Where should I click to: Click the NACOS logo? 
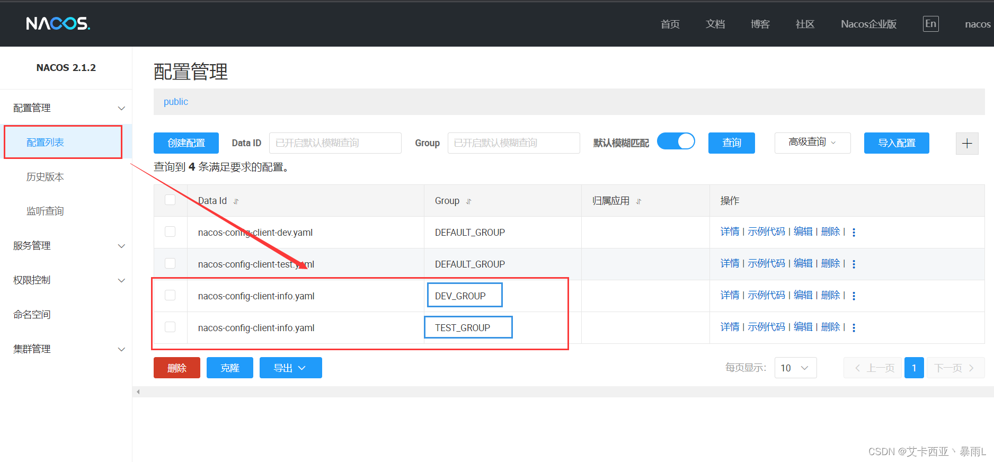pos(58,23)
